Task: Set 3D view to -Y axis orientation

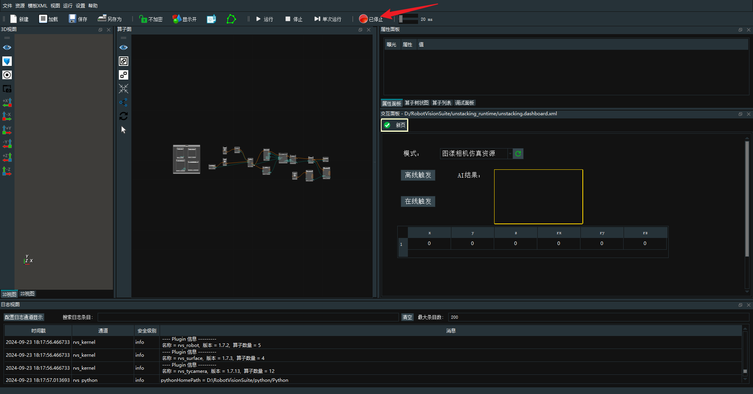Action: [x=7, y=143]
